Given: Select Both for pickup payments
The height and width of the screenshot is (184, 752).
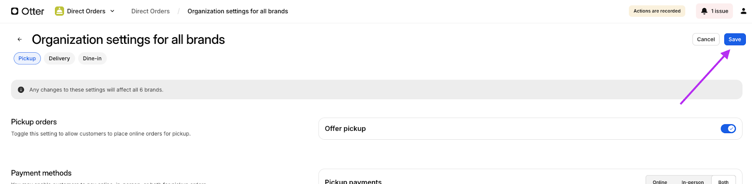Looking at the screenshot, I should 723,182.
